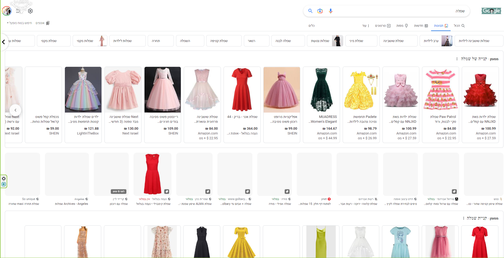Click product tag badge on golbary image
504x258 pixels.
click(248, 191)
